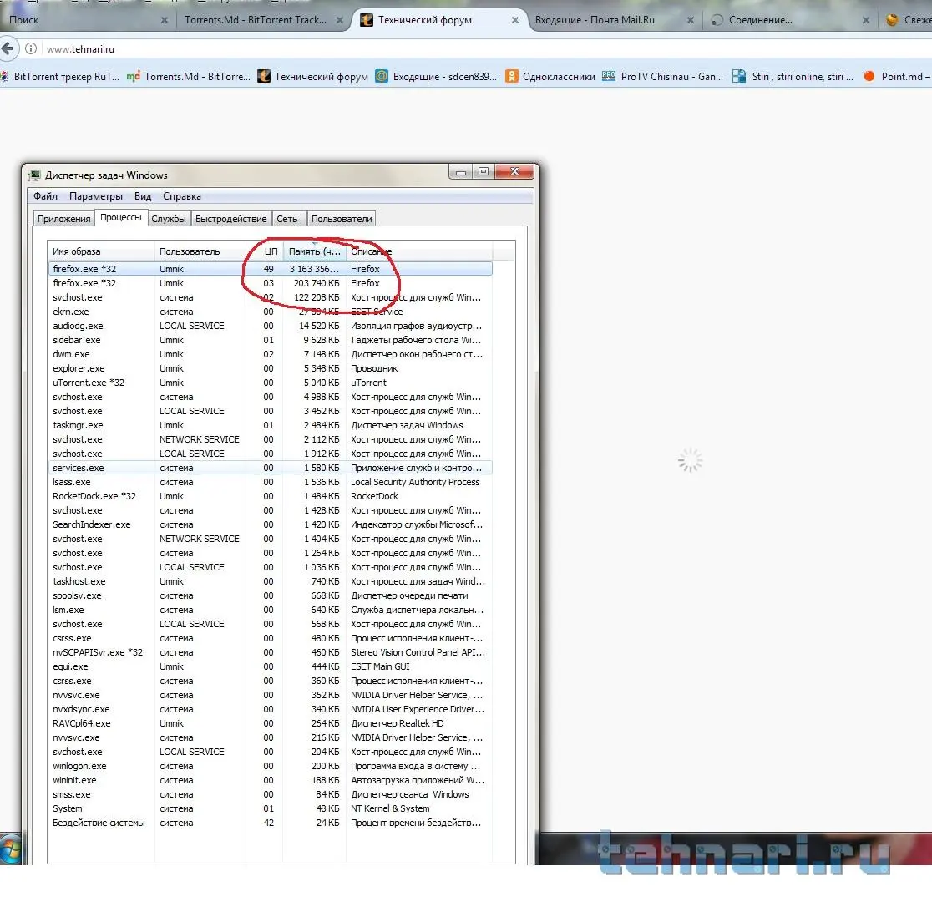Select firefox.exe row using 203 740 КБ
The height and width of the screenshot is (902, 932).
tap(271, 283)
